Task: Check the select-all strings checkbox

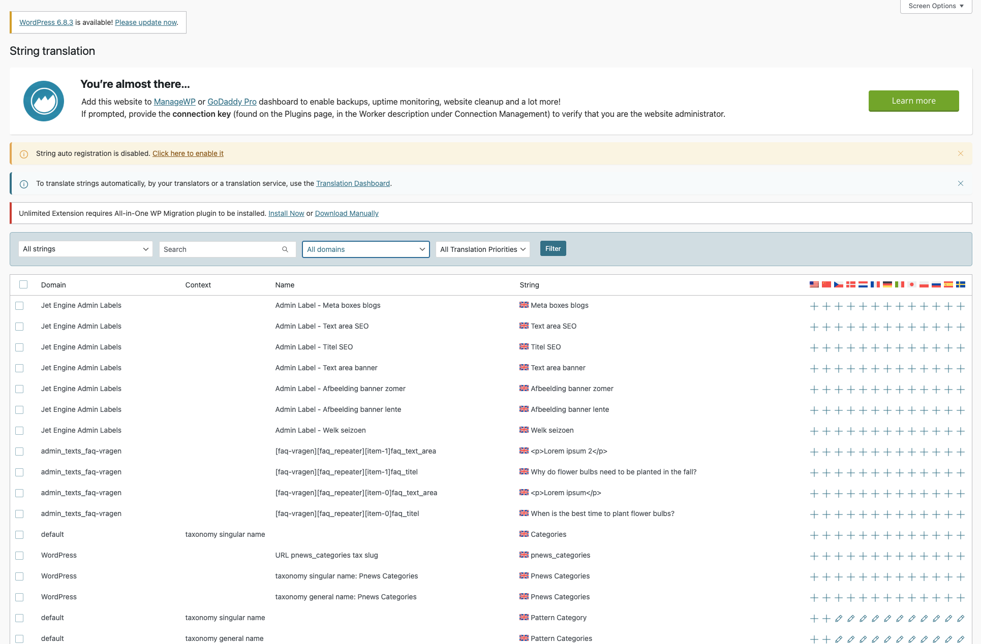Action: click(23, 284)
